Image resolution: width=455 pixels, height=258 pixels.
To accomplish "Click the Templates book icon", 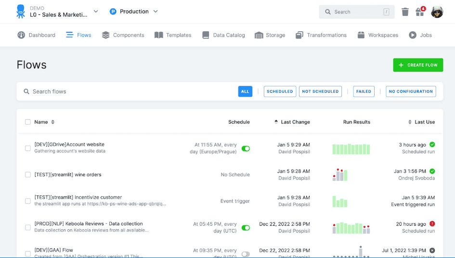I will tap(159, 35).
